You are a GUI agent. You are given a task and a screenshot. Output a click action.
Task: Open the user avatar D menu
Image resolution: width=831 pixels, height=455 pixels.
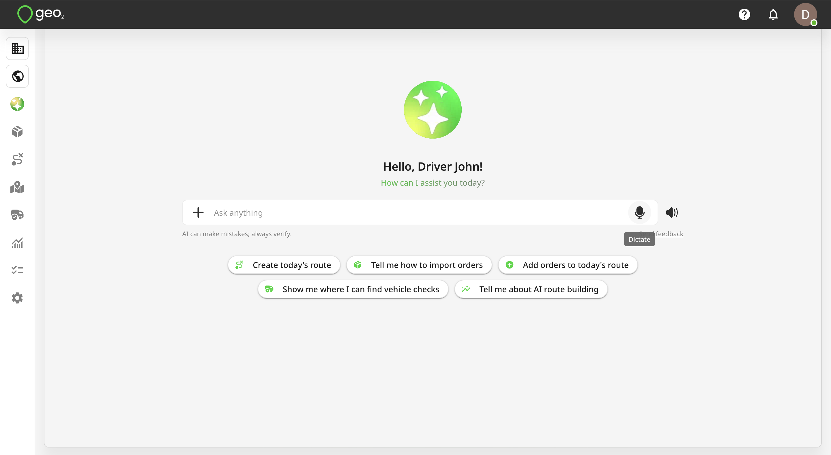point(806,14)
